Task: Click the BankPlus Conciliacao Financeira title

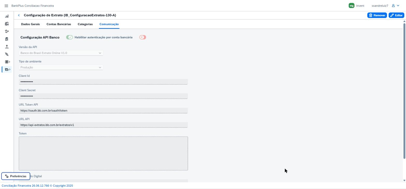Action: coord(33,6)
